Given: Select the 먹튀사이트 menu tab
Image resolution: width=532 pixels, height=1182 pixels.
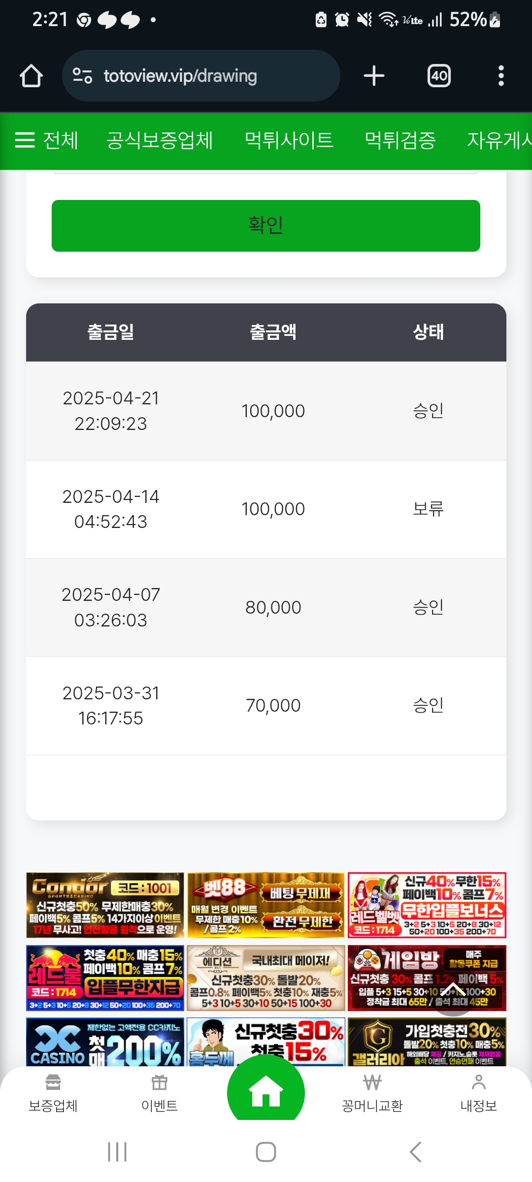Looking at the screenshot, I should tap(289, 140).
